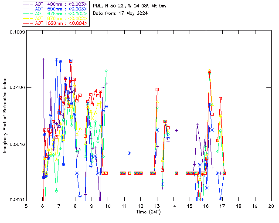Click the x-axis tick label 11

[x=124, y=206]
